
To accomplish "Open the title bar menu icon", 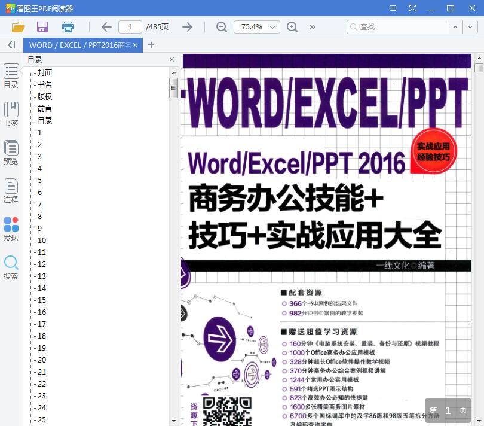I will point(393,8).
